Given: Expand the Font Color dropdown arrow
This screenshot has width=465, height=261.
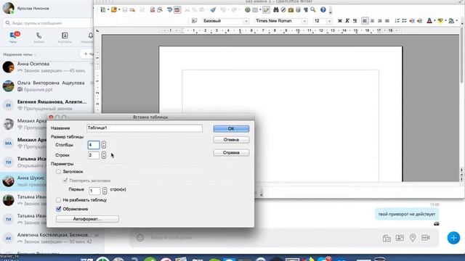Looking at the screenshot, I should click(x=434, y=21).
